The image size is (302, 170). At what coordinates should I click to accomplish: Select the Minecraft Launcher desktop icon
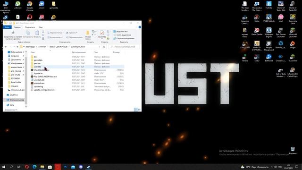(293, 33)
